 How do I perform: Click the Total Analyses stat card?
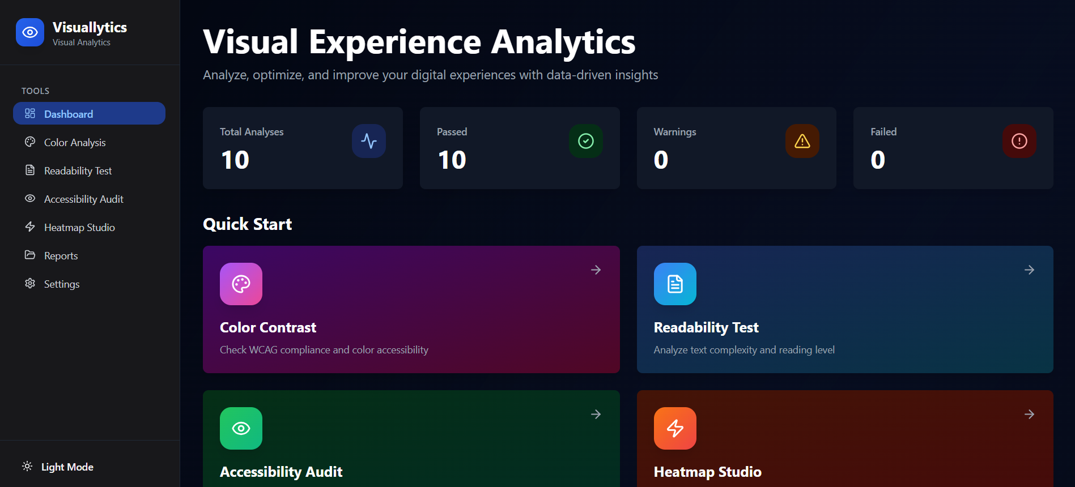303,148
